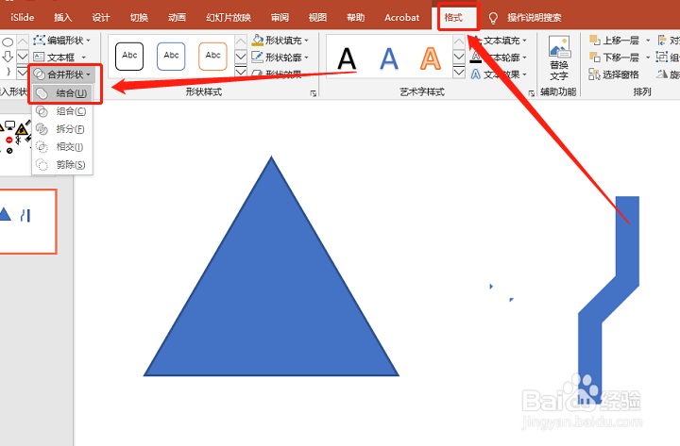The width and height of the screenshot is (680, 446).
Task: Open the 帮助 tab
Action: click(356, 17)
